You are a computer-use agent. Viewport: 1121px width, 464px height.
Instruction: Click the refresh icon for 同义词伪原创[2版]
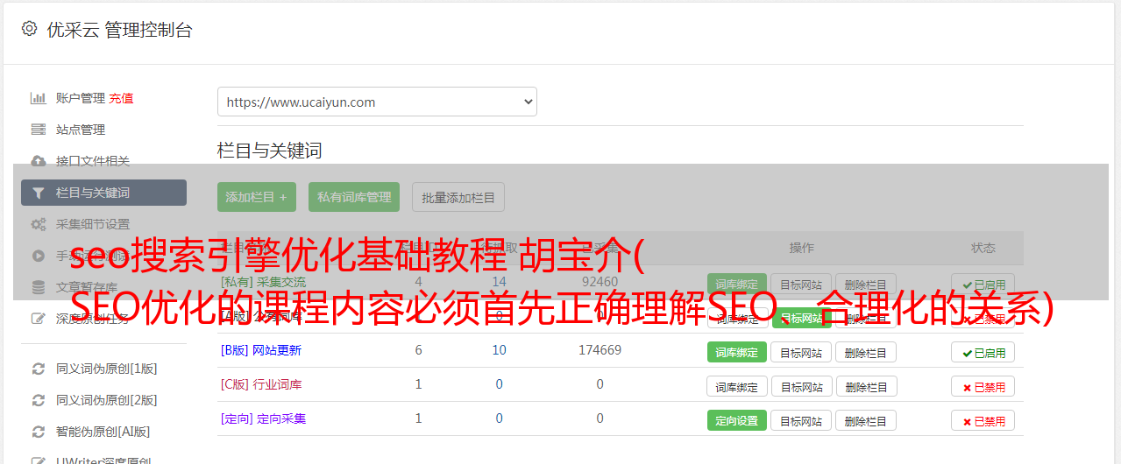pyautogui.click(x=39, y=400)
